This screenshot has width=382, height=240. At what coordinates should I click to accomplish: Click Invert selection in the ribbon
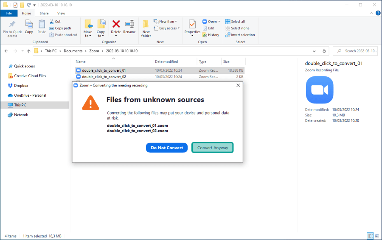240,35
